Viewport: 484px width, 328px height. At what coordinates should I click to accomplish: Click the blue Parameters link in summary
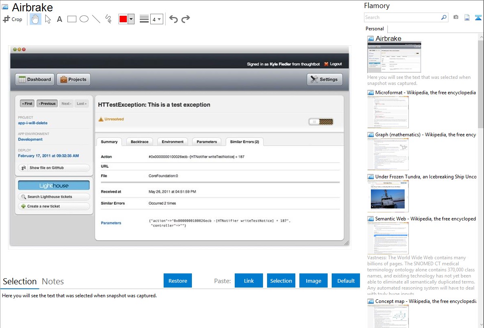click(x=111, y=223)
